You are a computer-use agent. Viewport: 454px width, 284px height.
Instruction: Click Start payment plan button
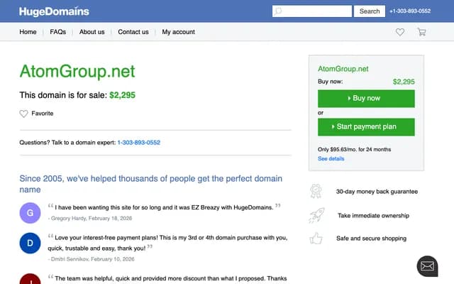tap(366, 127)
